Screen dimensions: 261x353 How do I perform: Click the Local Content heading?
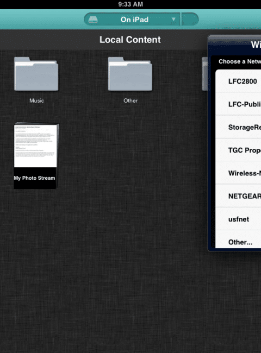click(x=130, y=40)
